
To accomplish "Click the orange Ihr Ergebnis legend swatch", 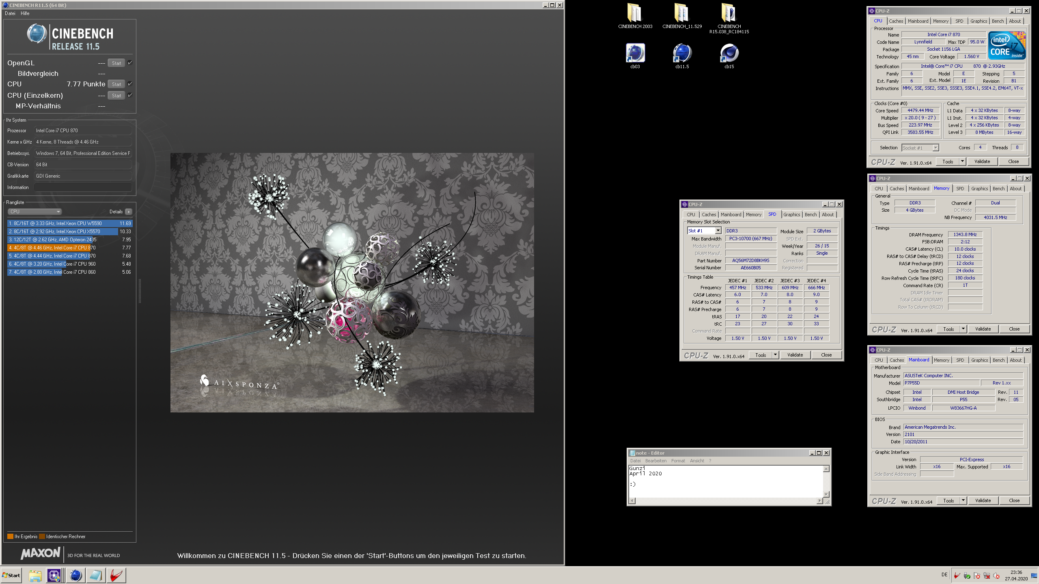I will (x=11, y=537).
